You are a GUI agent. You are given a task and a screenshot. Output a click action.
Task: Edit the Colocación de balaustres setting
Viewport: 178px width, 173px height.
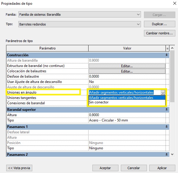[x=127, y=71]
